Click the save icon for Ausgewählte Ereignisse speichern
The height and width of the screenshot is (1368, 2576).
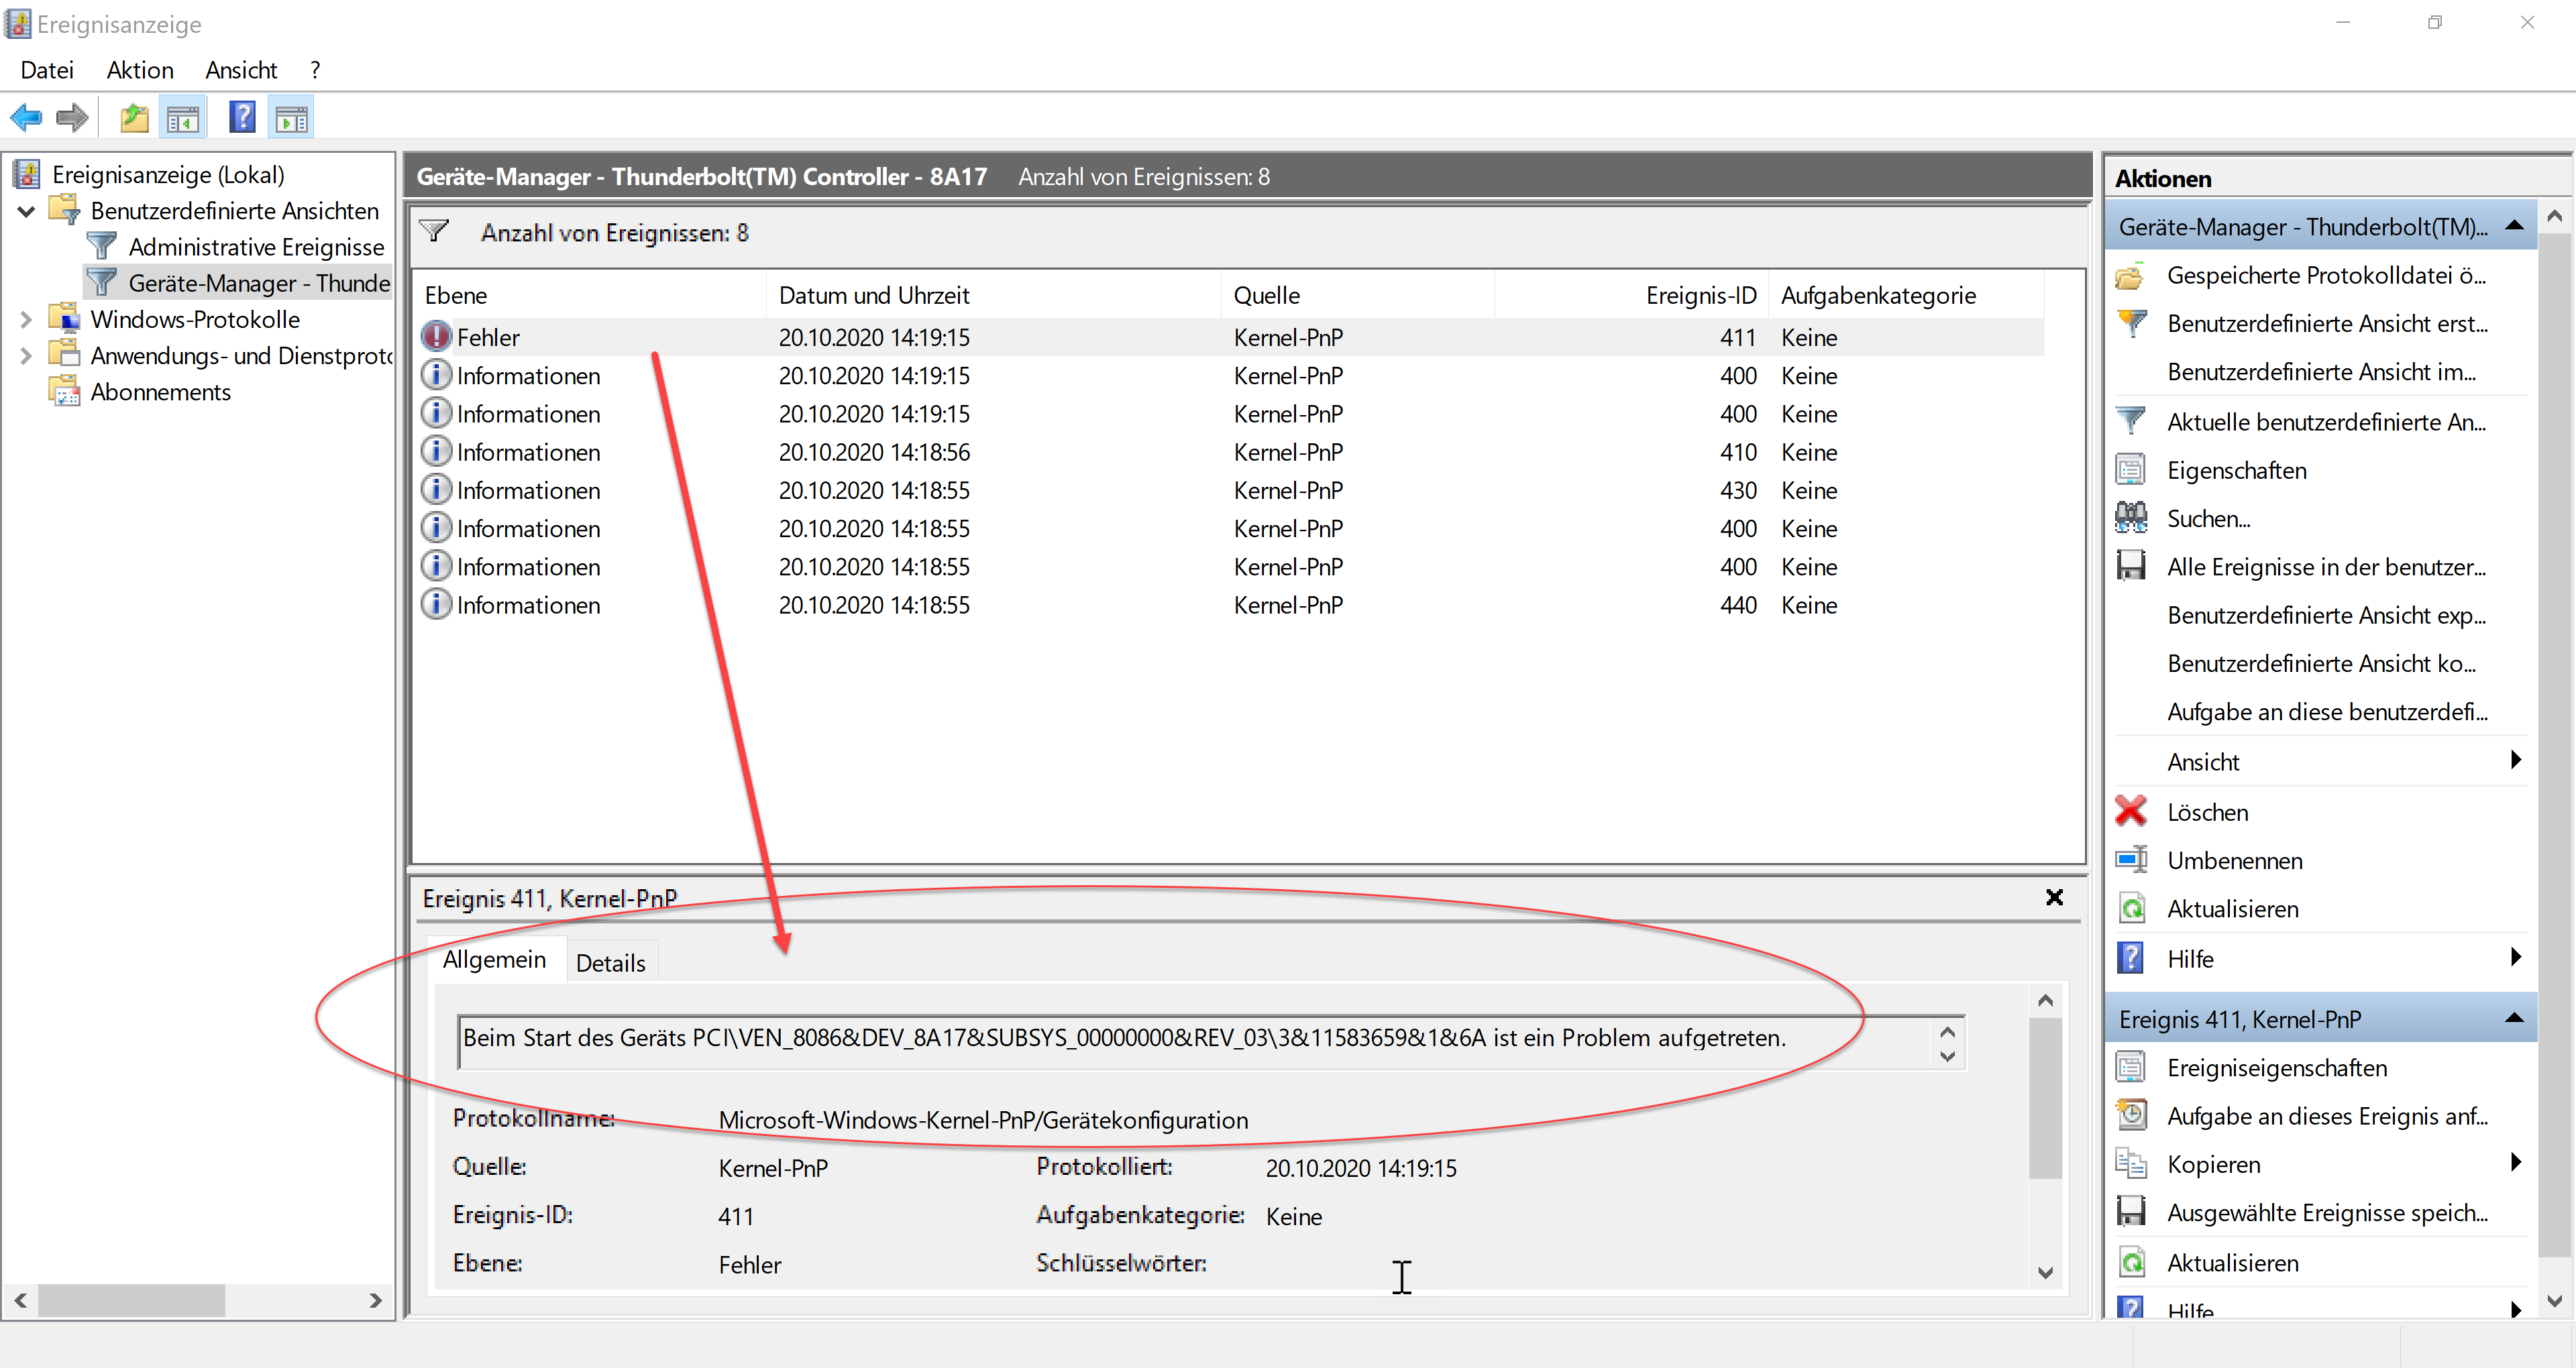tap(2131, 1212)
